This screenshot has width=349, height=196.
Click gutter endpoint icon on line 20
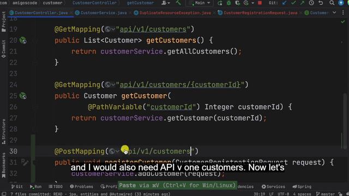23,40
